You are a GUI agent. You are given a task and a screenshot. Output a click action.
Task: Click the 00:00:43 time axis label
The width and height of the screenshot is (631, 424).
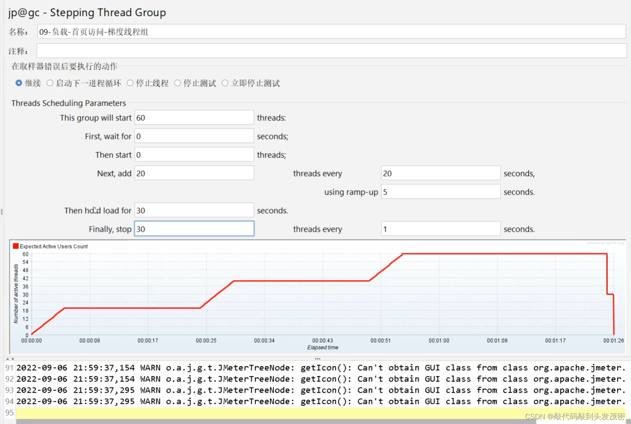pos(323,340)
